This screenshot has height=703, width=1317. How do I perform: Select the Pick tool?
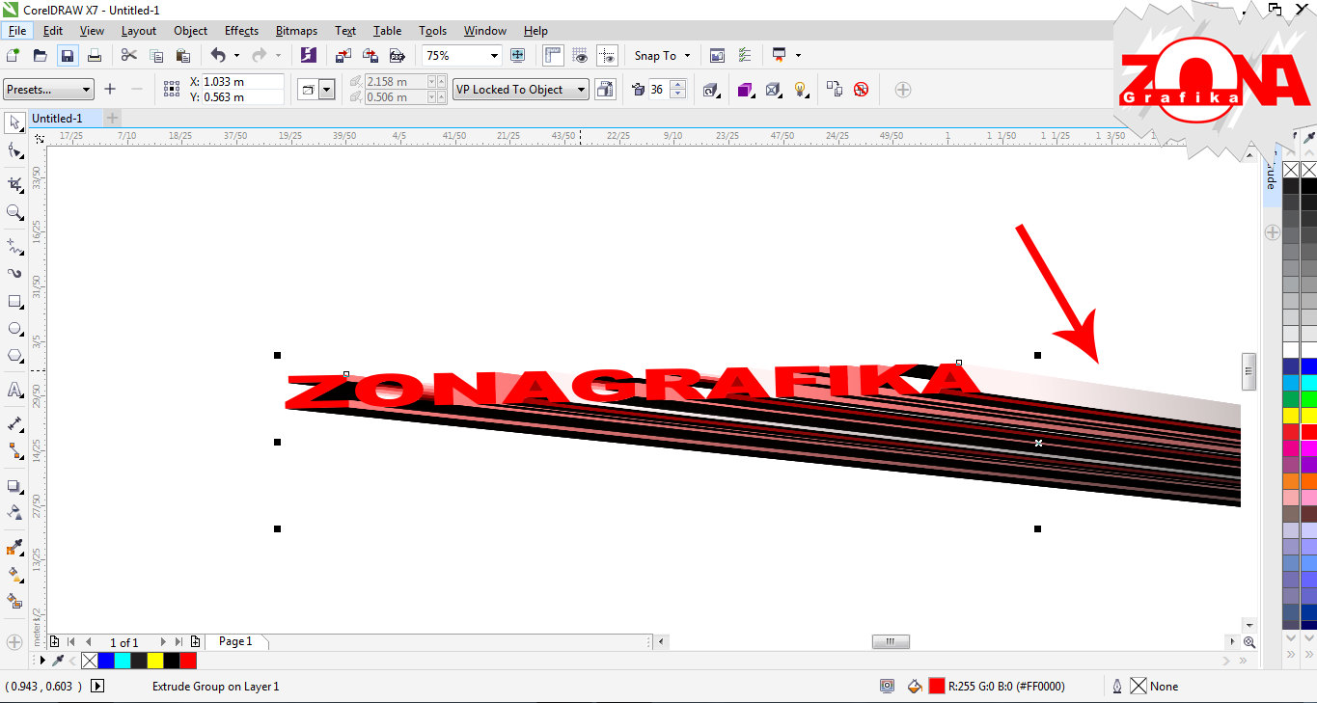[x=14, y=122]
